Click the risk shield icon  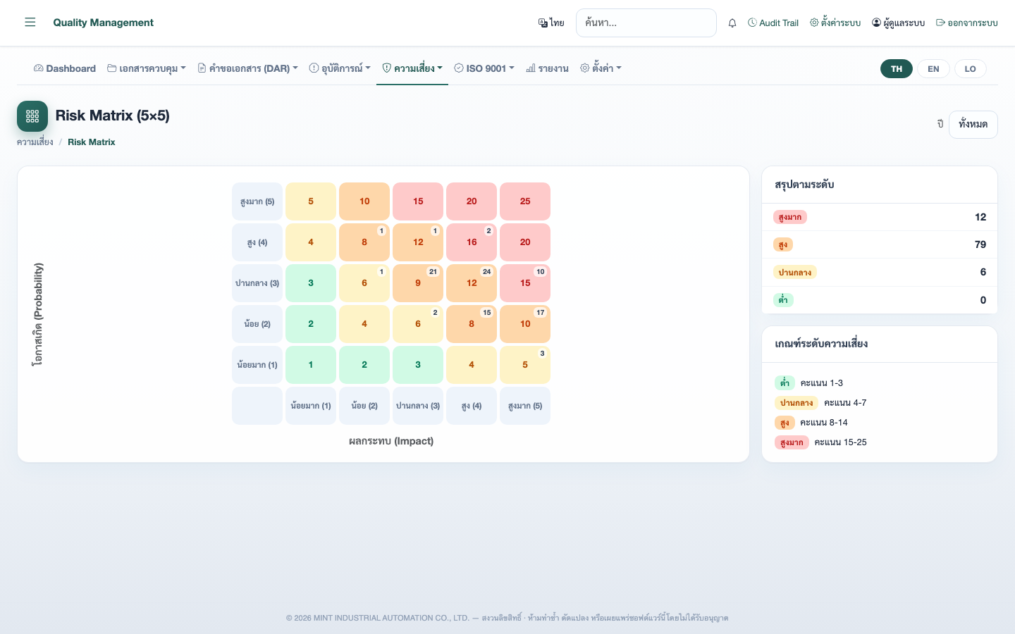(x=386, y=68)
